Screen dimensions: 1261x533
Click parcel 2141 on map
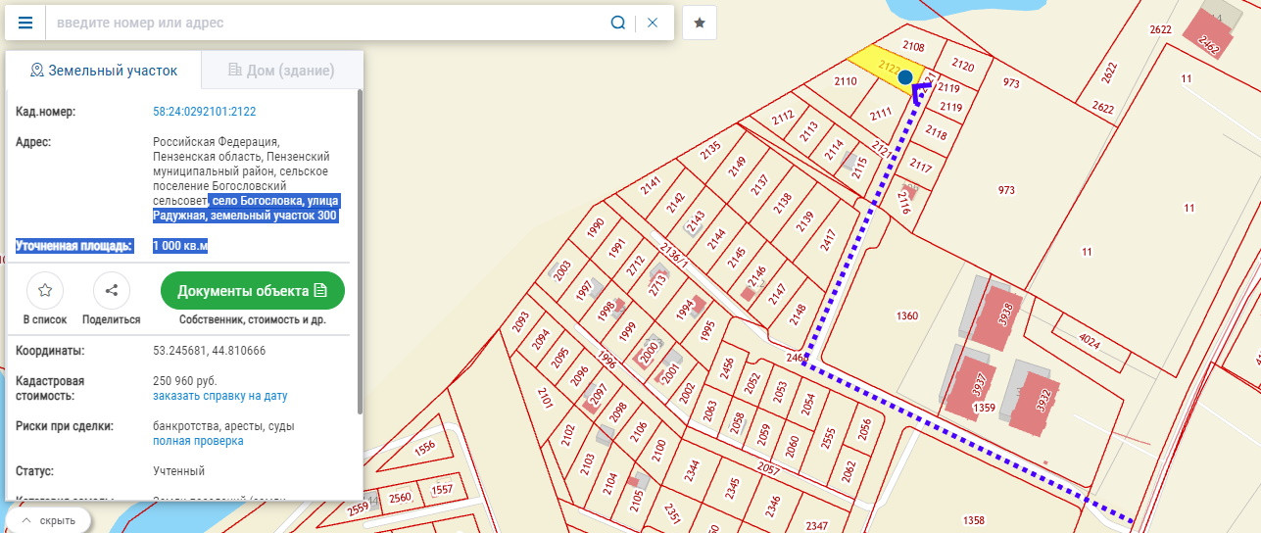[x=650, y=187]
